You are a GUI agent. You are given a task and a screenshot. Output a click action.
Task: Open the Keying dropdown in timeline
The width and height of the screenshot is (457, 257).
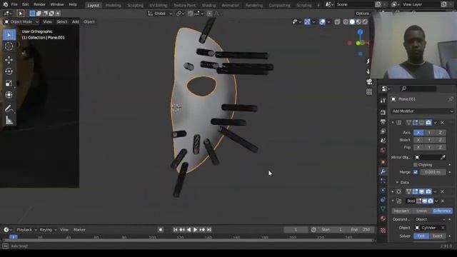click(x=48, y=230)
